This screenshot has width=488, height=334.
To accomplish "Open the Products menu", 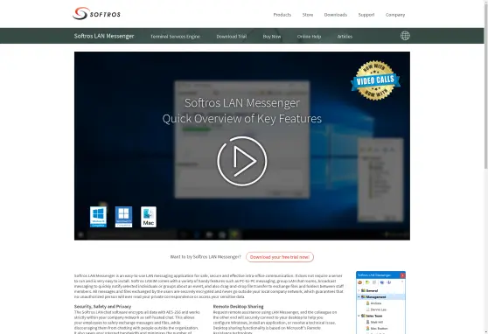I will tap(282, 15).
